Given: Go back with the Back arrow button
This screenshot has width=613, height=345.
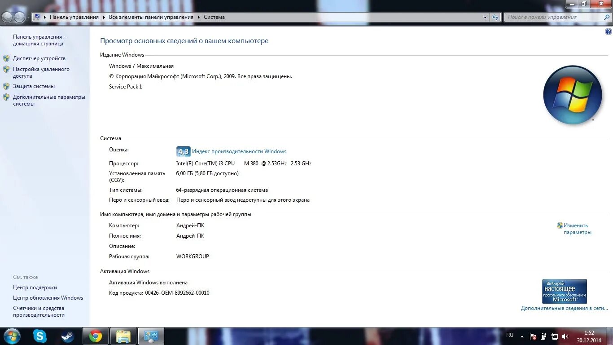Looking at the screenshot, I should coord(7,17).
